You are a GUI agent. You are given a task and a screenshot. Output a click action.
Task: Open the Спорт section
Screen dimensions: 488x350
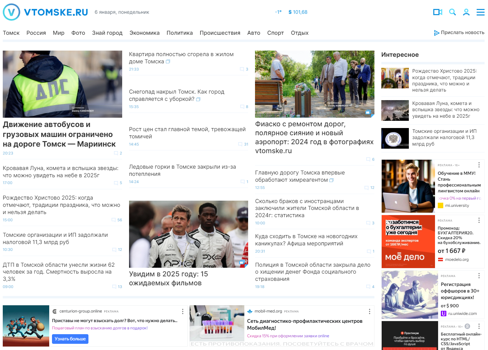coord(275,33)
